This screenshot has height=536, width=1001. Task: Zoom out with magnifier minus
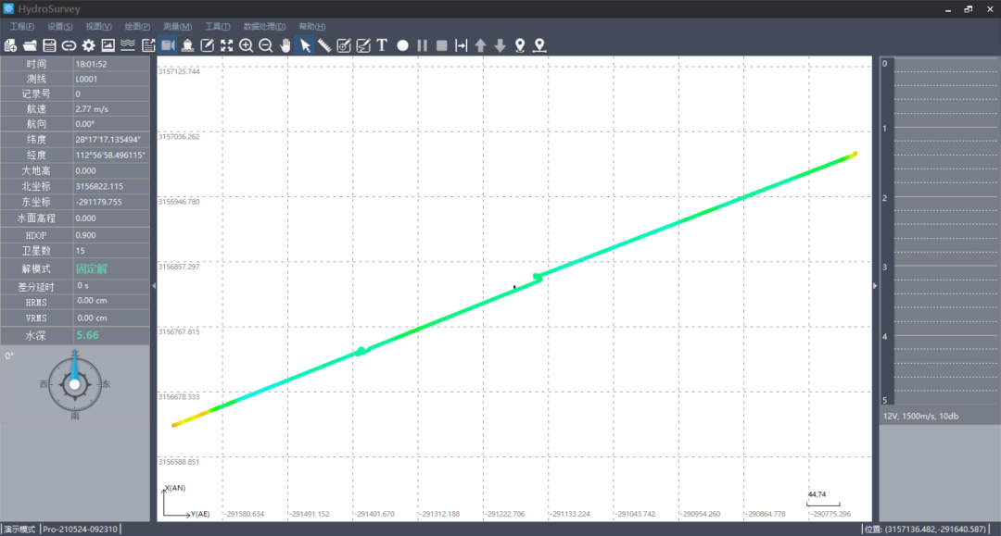point(266,45)
